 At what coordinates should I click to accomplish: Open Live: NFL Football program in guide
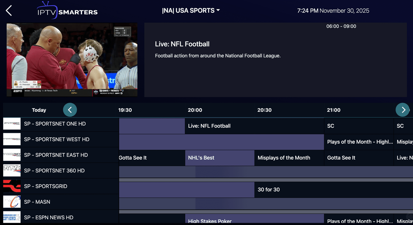[x=254, y=126]
